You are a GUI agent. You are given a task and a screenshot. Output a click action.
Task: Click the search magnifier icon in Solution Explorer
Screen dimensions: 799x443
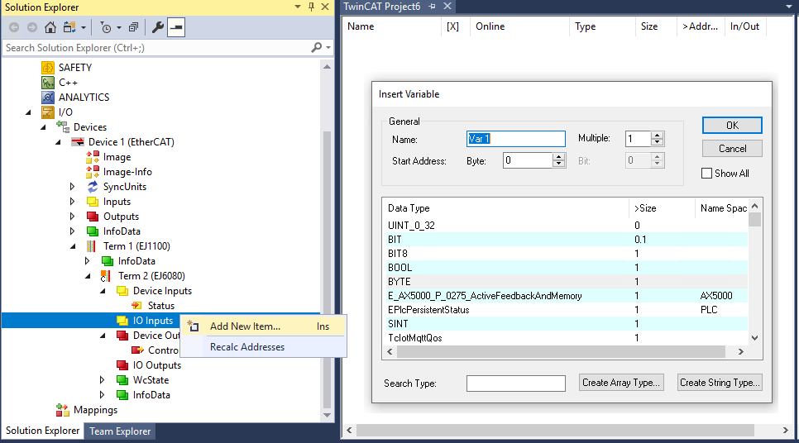click(x=317, y=47)
